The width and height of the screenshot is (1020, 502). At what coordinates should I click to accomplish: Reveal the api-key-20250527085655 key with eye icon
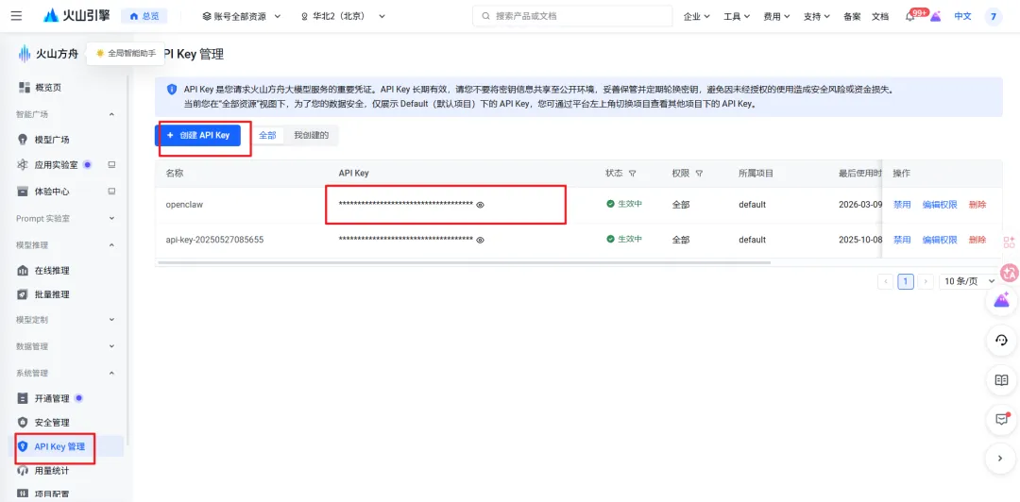(480, 240)
